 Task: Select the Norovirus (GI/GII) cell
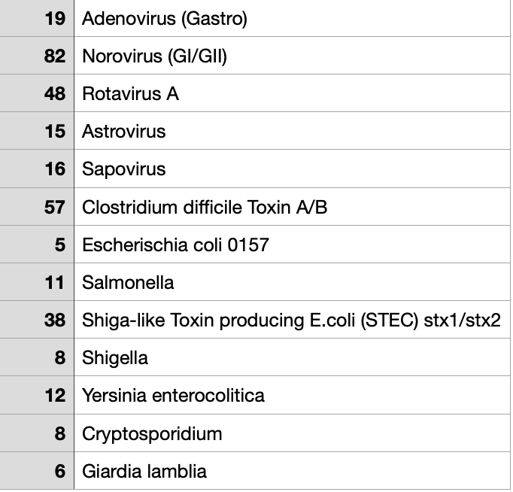point(292,56)
